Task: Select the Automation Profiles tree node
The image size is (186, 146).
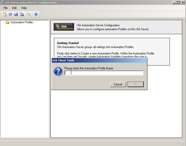Action: click(x=22, y=22)
